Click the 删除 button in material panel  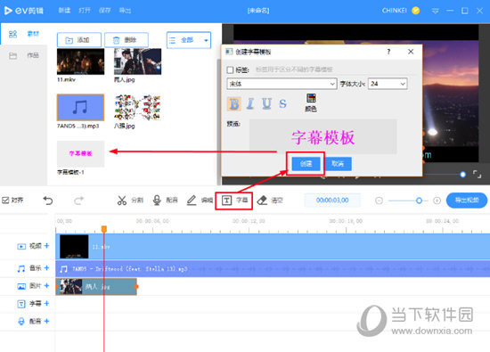coord(127,40)
